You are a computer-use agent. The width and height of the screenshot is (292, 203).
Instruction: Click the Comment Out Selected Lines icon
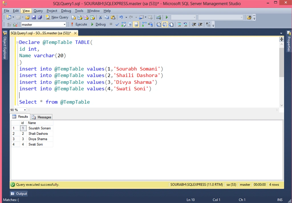(x=179, y=25)
